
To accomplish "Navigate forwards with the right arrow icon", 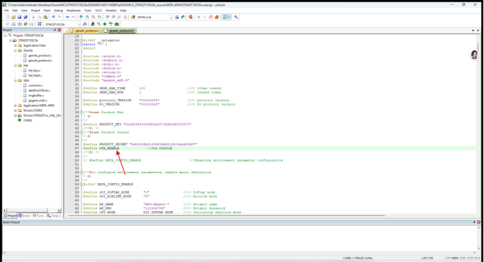I will point(73,17).
